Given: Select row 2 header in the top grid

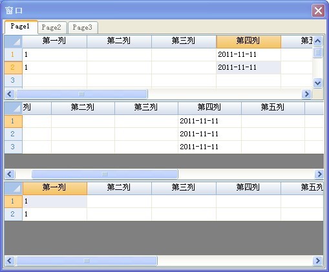Looking at the screenshot, I should click(13, 68).
